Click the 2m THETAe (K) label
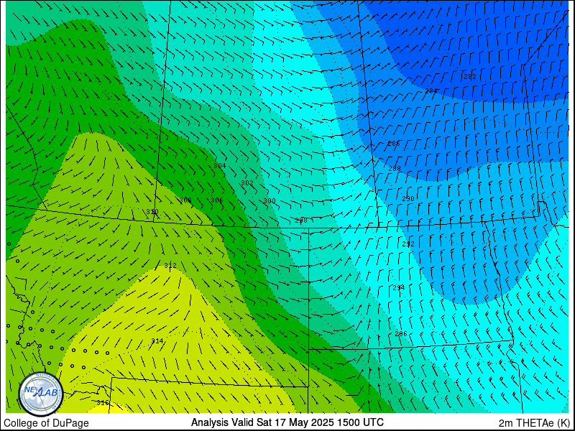575x431 pixels. 535,423
